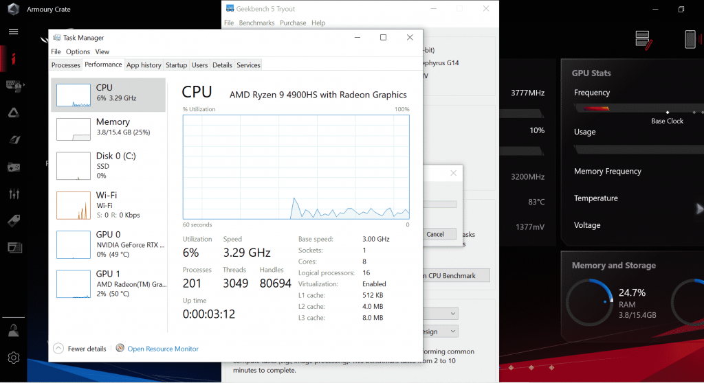The width and height of the screenshot is (704, 383).
Task: Open Task Manager File menu
Action: pyautogui.click(x=56, y=51)
